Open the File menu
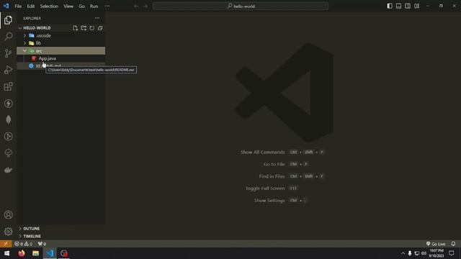The width and height of the screenshot is (461, 259). (18, 6)
